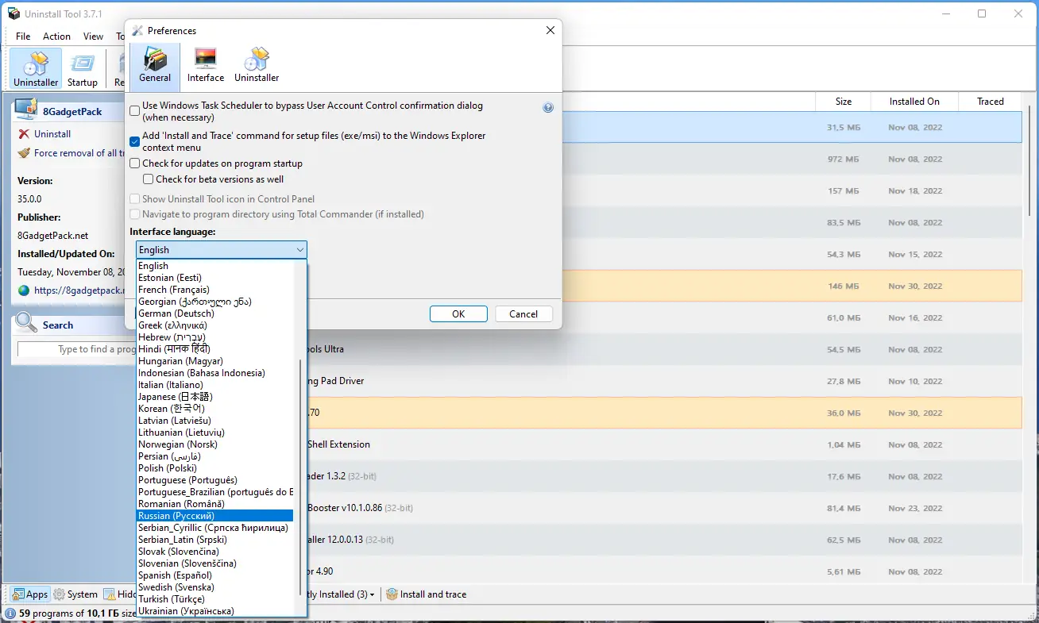Open the Uninstaller preferences page
The image size is (1039, 623).
(x=256, y=65)
